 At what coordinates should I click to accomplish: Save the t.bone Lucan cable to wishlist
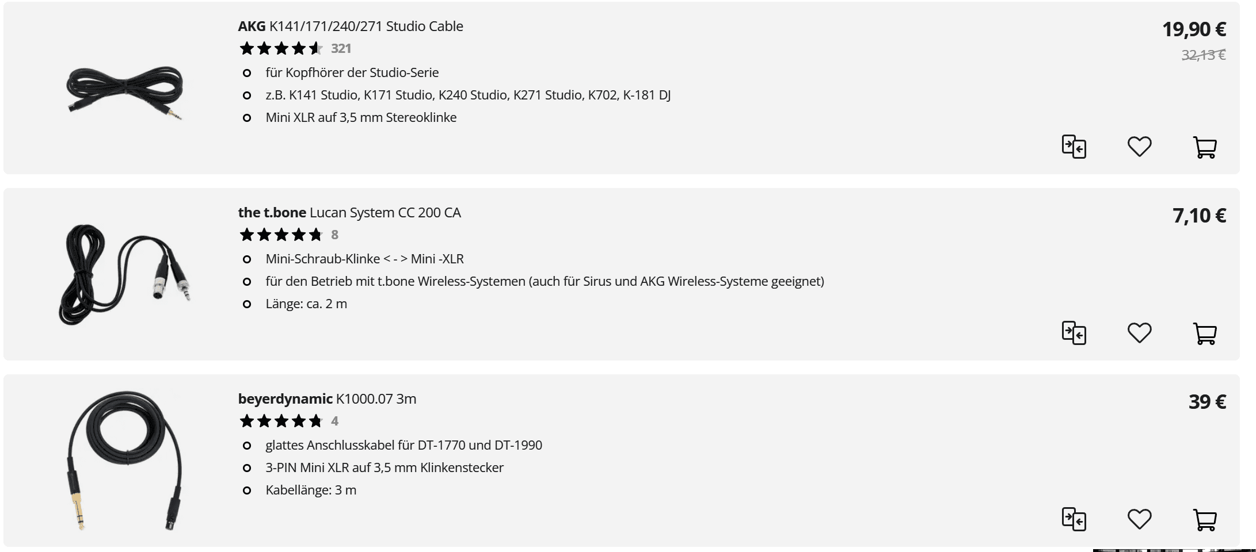tap(1139, 333)
